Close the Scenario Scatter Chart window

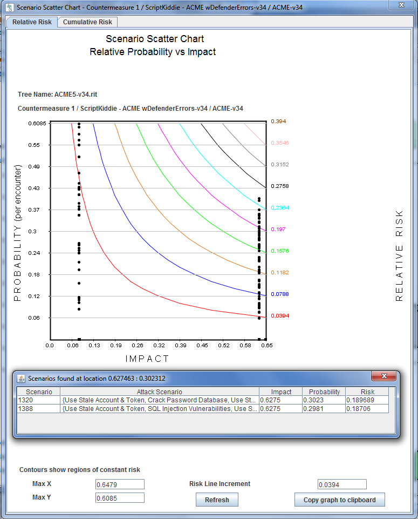tap(401, 5)
